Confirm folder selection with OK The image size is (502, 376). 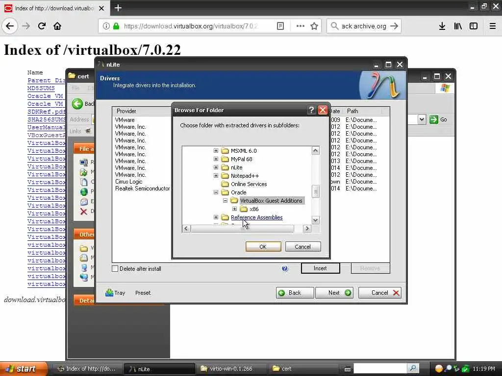[263, 247]
